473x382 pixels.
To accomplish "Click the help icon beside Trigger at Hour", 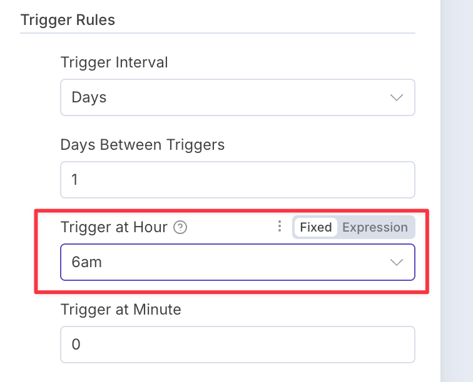I will pos(180,227).
